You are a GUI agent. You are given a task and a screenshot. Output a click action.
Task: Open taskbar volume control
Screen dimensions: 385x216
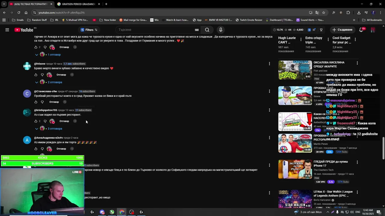(x=352, y=212)
